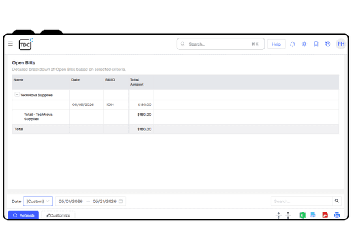This screenshot has width=352, height=250.
Task: Toggle light theme sun icon
Action: [304, 44]
